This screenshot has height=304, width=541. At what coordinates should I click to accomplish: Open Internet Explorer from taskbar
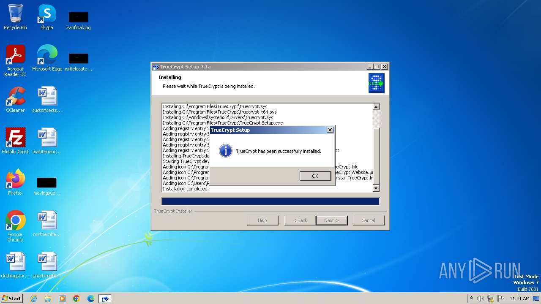pyautogui.click(x=33, y=299)
